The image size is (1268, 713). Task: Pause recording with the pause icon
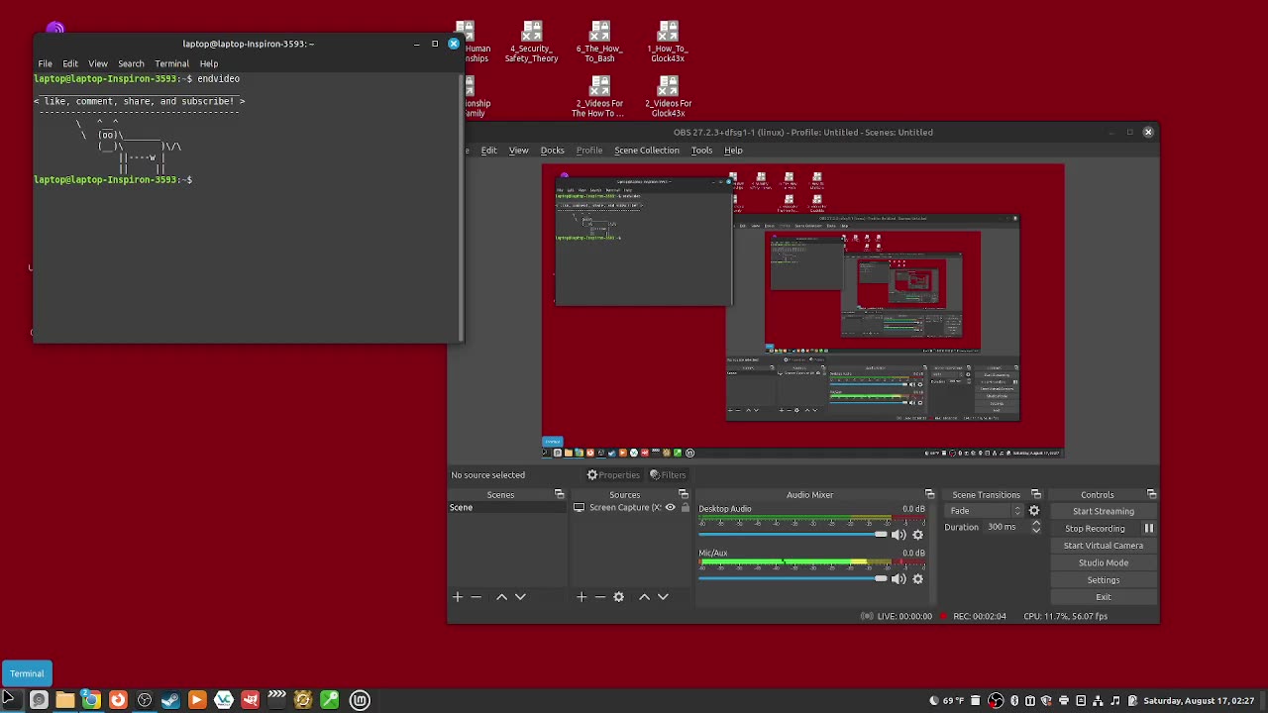1149,529
